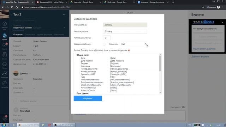Click the blue Save button in the dialog
The height and width of the screenshot is (127, 226).
click(88, 98)
